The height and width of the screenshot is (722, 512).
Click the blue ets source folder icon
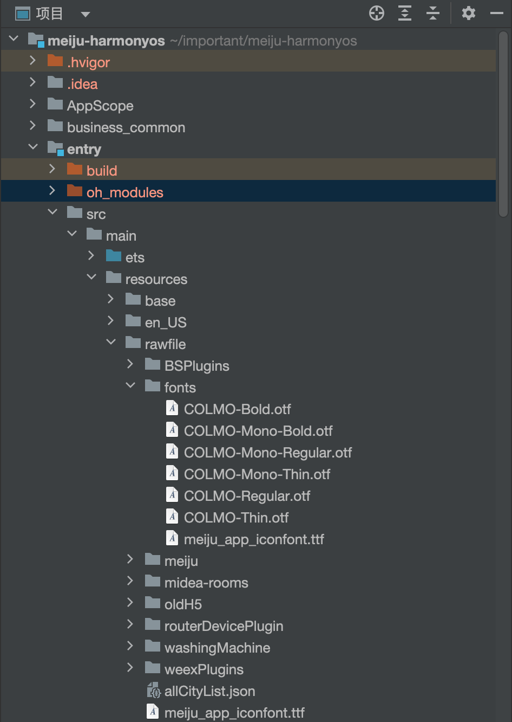click(114, 256)
